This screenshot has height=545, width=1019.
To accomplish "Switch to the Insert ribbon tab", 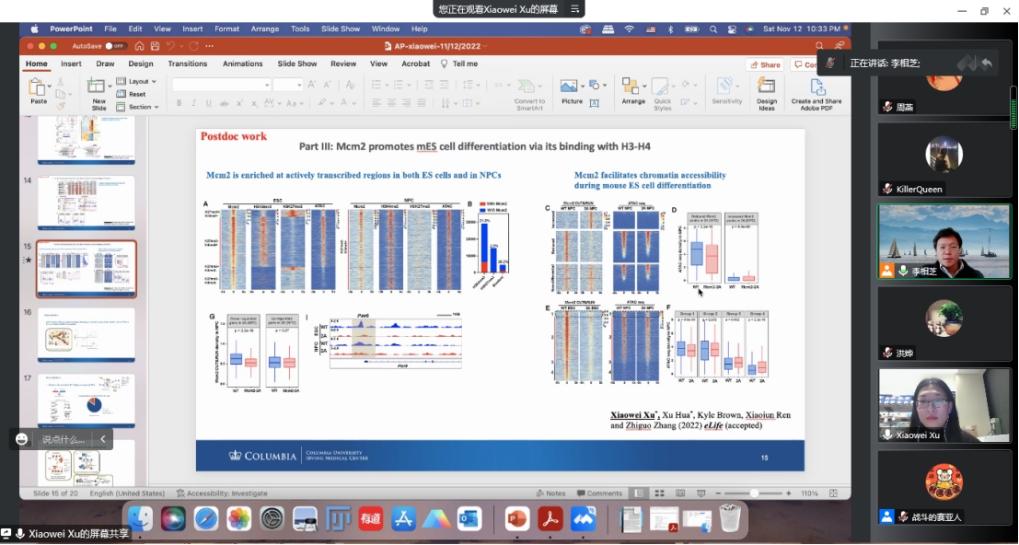I will point(71,64).
